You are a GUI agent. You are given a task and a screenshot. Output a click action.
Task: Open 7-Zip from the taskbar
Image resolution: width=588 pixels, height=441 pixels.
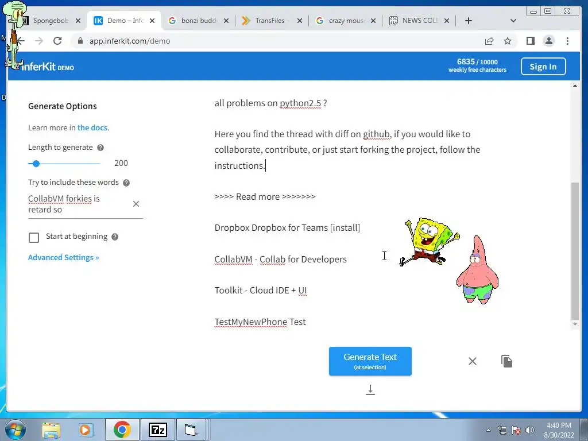[157, 430]
